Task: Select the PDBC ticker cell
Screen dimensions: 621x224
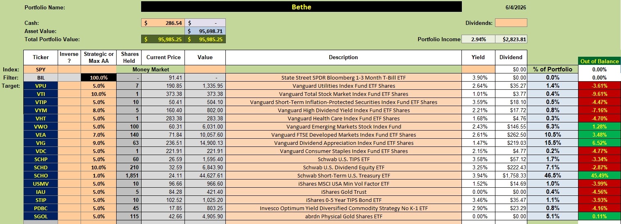Action: click(x=40, y=208)
